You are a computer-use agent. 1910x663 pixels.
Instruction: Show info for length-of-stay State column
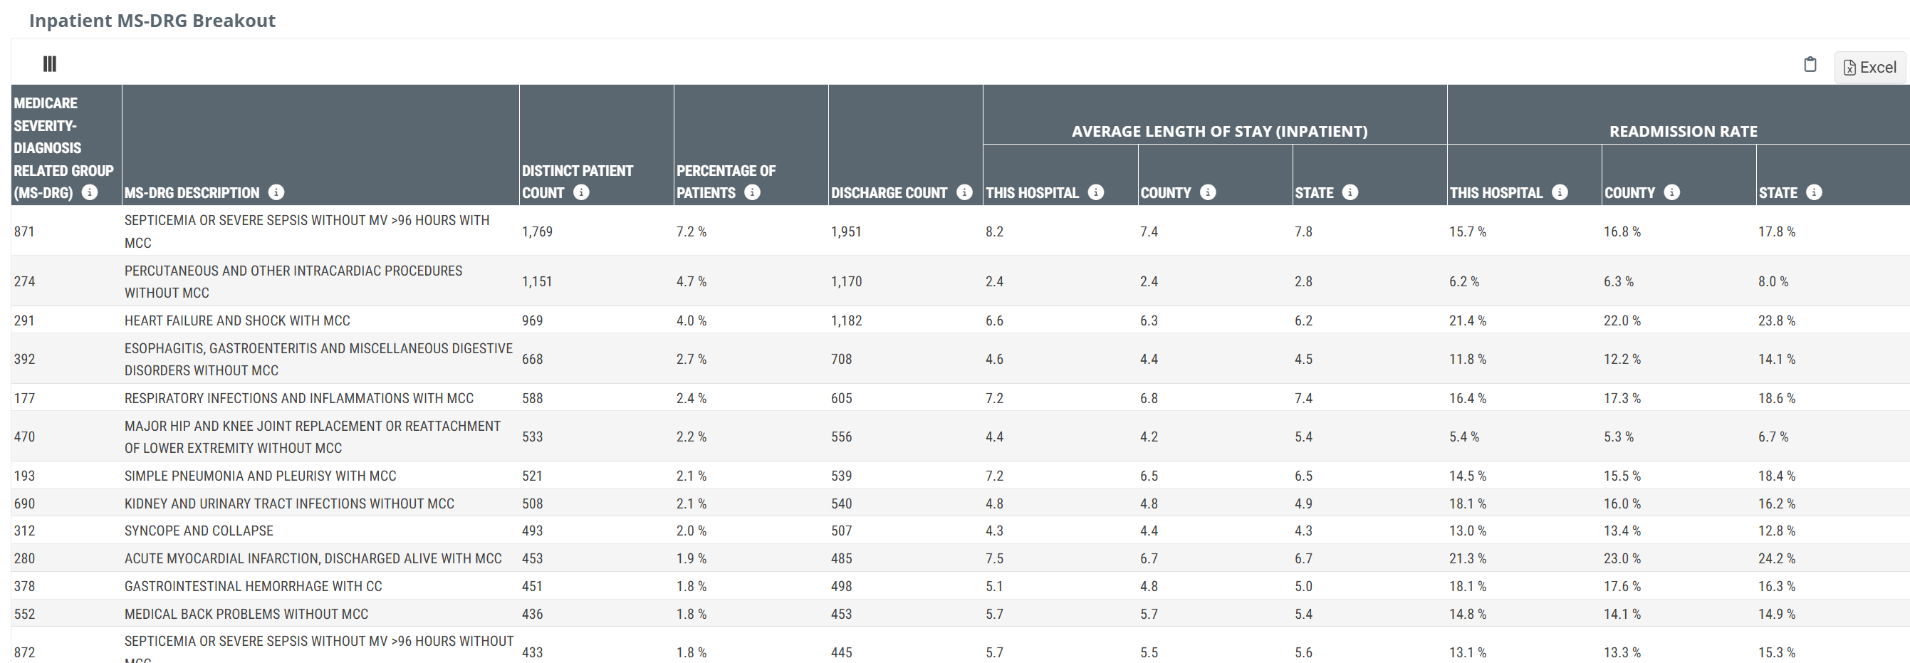(x=1350, y=193)
